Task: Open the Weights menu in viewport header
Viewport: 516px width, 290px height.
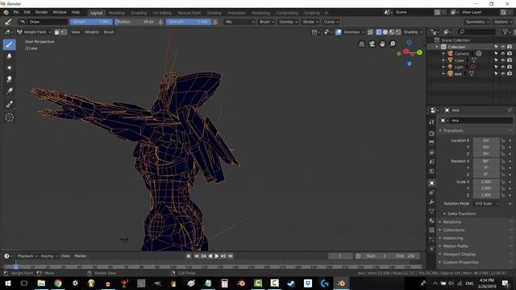Action: [92, 32]
